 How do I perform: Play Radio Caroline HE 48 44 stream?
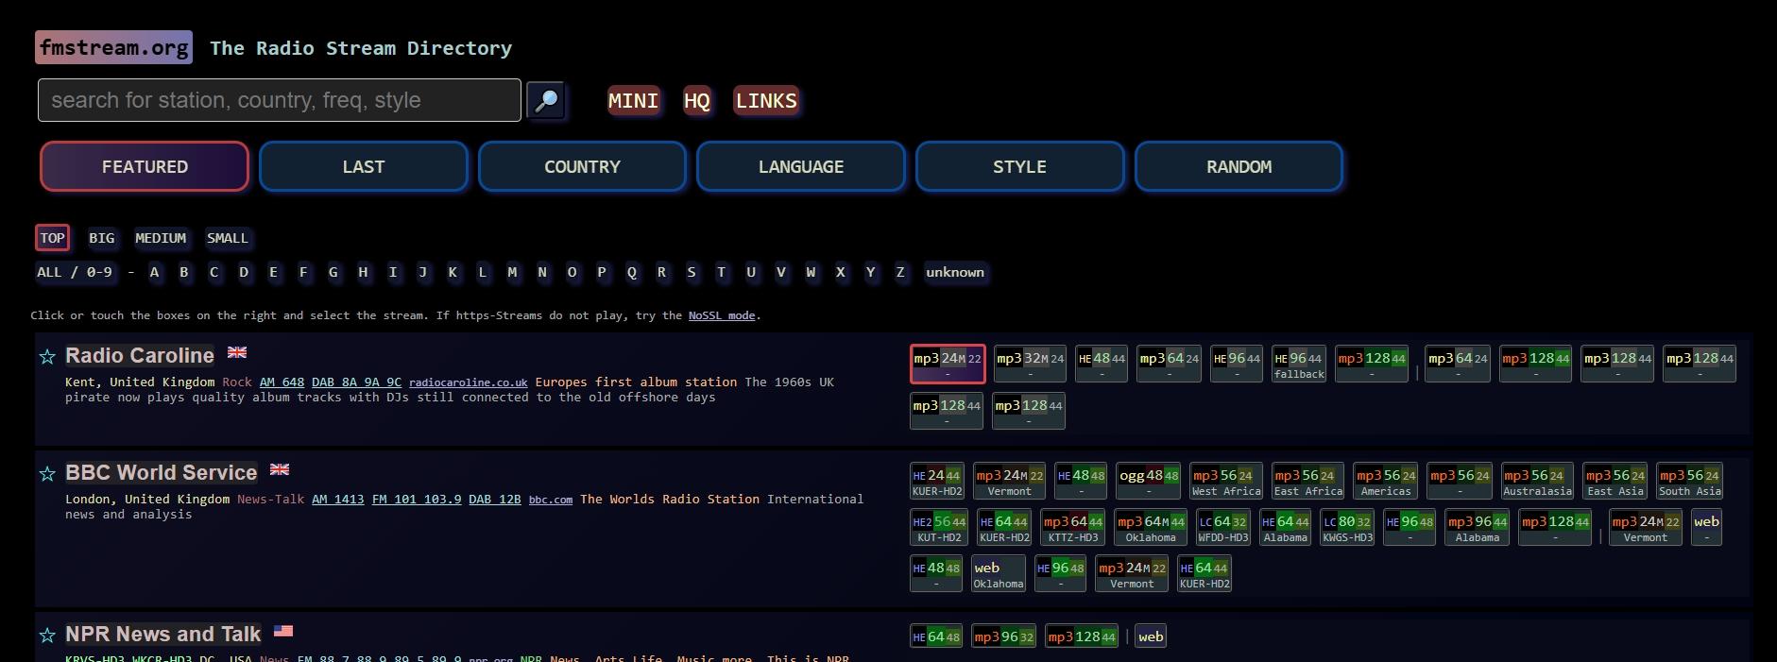(x=1102, y=365)
